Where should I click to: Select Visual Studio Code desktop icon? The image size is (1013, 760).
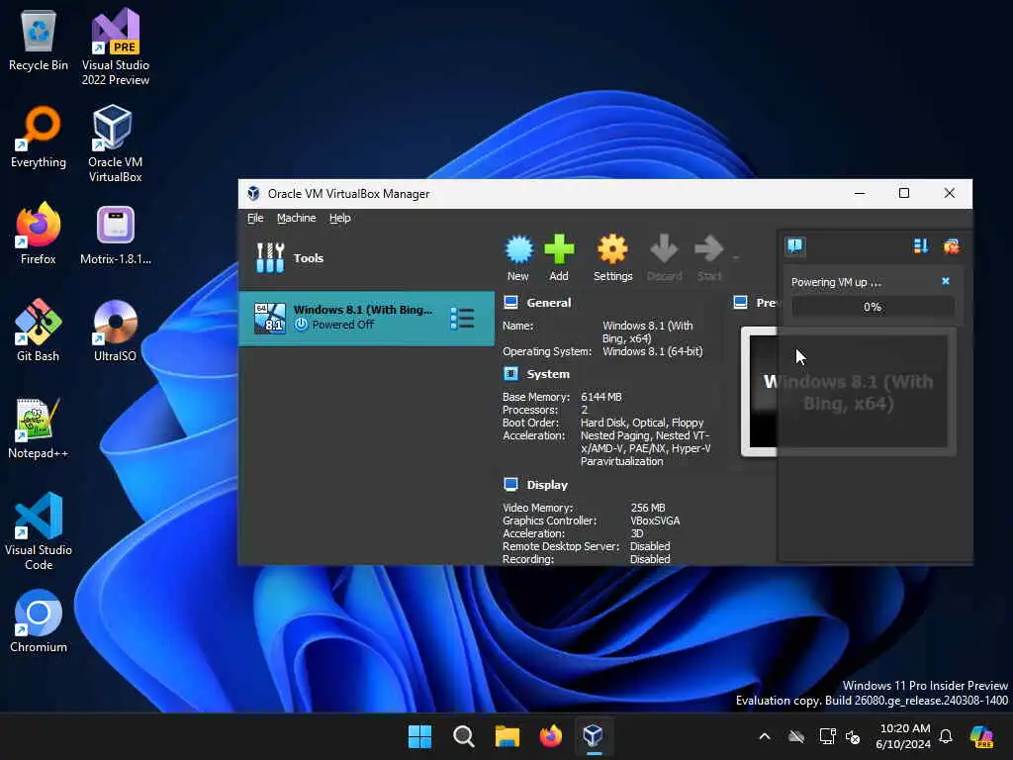tap(39, 531)
